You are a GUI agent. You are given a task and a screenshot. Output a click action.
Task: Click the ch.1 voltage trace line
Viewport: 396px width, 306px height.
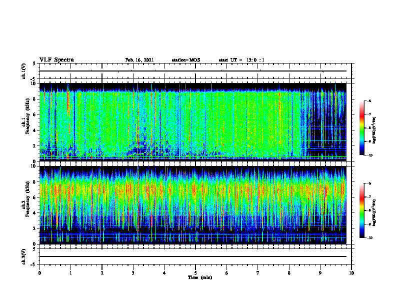click(193, 71)
